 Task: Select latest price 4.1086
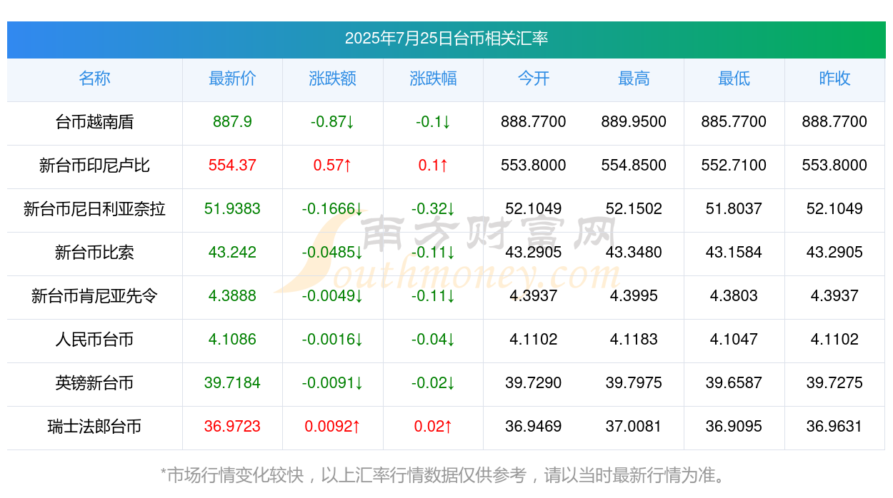[232, 340]
